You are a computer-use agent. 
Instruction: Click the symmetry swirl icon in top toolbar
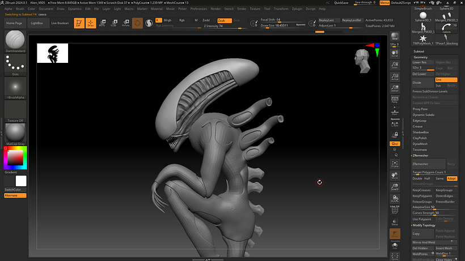(149, 23)
